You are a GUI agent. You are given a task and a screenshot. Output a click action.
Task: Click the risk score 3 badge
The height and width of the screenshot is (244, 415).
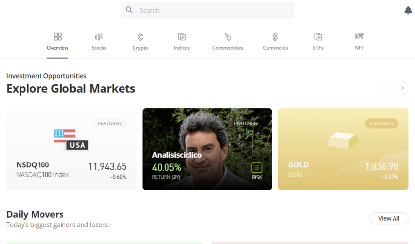(x=257, y=167)
